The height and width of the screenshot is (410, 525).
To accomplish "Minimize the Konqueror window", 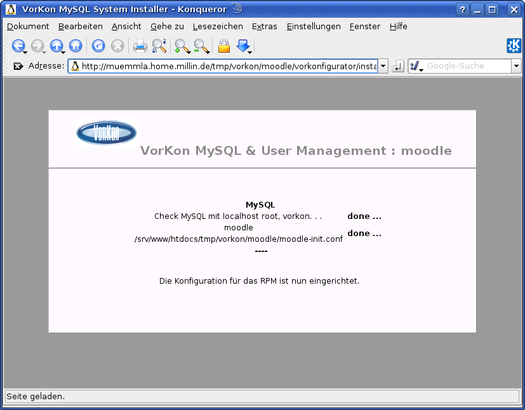I will point(477,10).
